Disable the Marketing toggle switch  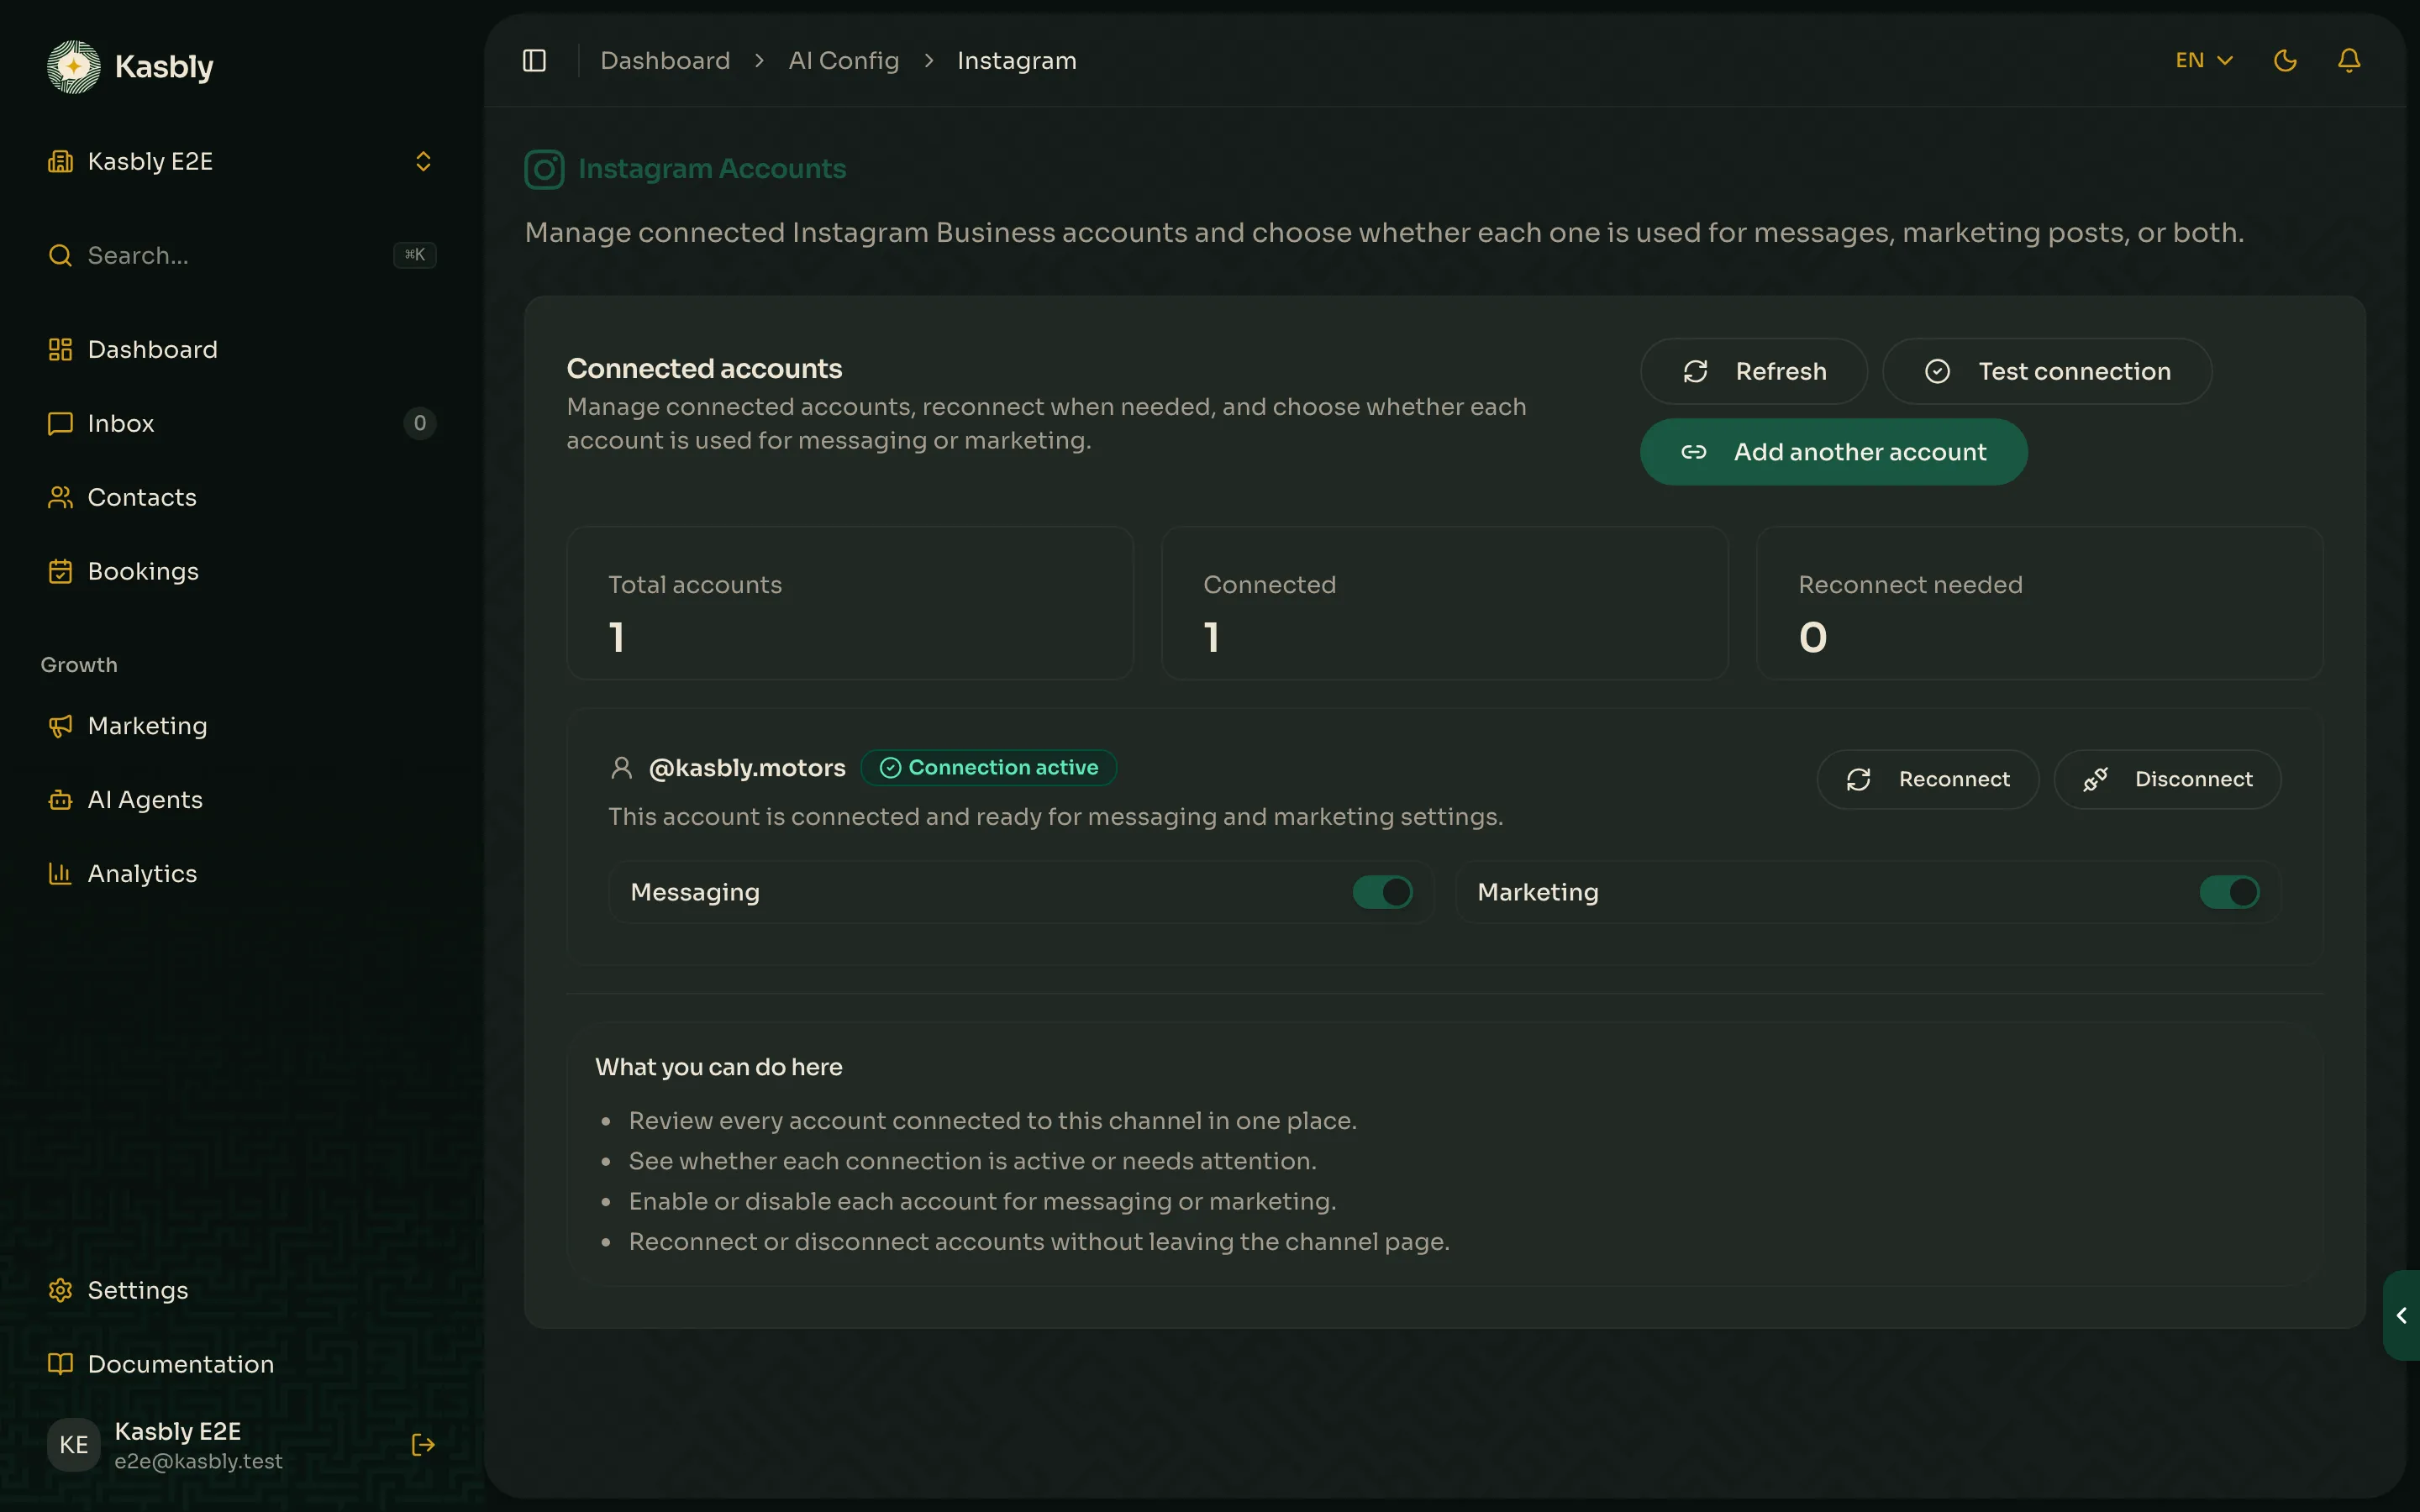click(x=2229, y=892)
